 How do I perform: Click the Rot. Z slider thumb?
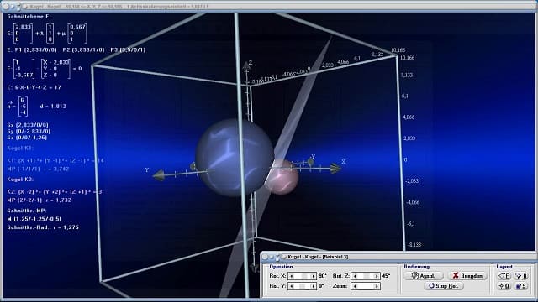click(x=367, y=276)
